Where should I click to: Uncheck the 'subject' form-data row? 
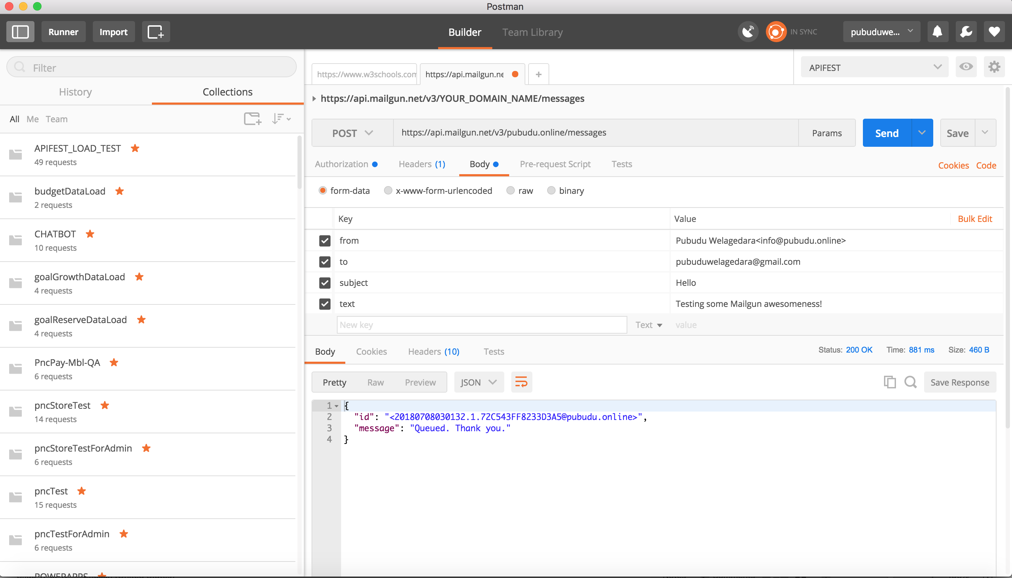[325, 283]
